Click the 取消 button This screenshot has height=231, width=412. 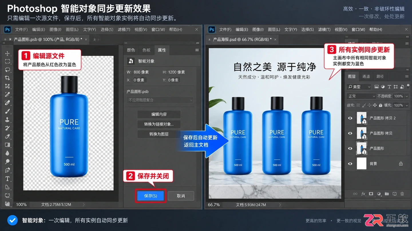181,196
